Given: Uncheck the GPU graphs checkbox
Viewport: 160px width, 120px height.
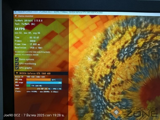Looking at the screenshot, I should [17, 68].
